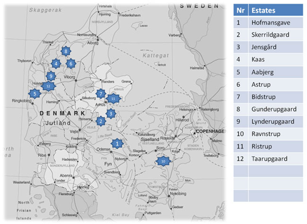Click the Bidstrup estate name
The image size is (307, 224).
(263, 97)
